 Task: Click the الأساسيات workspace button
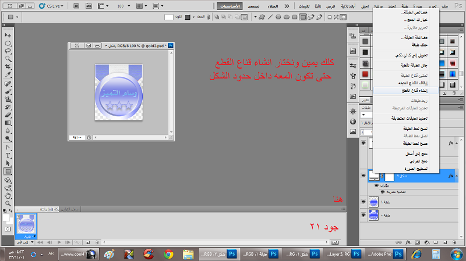point(228,6)
